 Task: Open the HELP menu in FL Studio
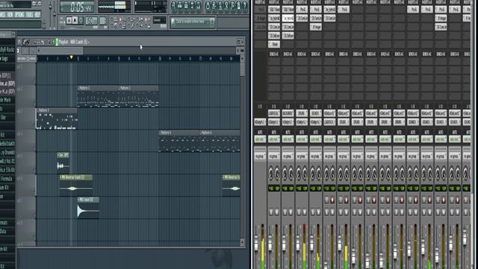coord(37,15)
